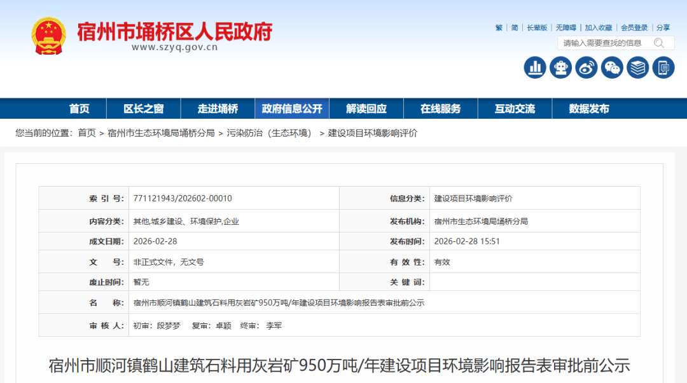The width and height of the screenshot is (687, 383).
Task: Click the 数据发布 navigation button
Action: (587, 108)
